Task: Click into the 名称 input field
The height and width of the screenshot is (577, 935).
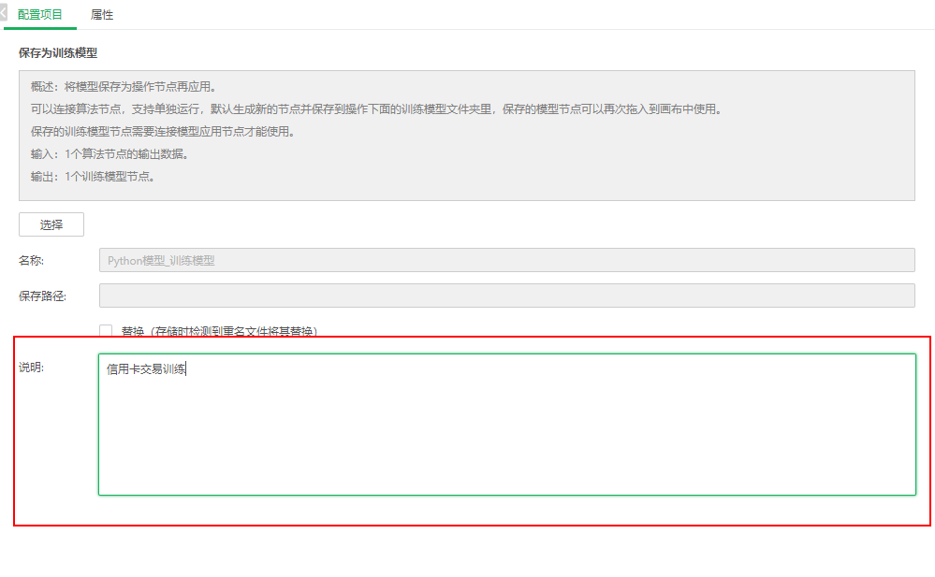Action: coord(374,260)
